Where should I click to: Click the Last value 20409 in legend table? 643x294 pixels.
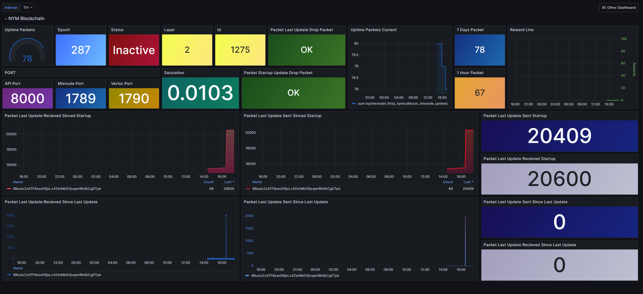click(468, 189)
